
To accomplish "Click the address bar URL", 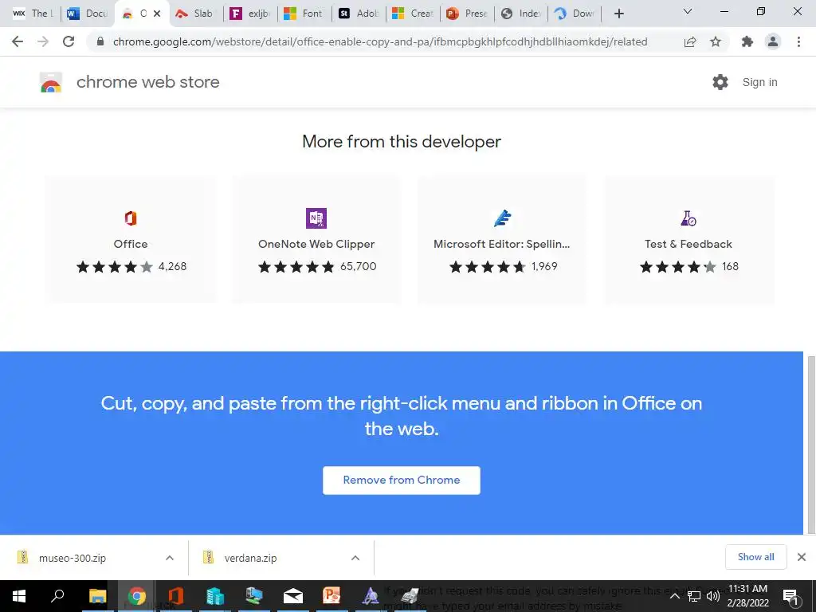I will (380, 41).
